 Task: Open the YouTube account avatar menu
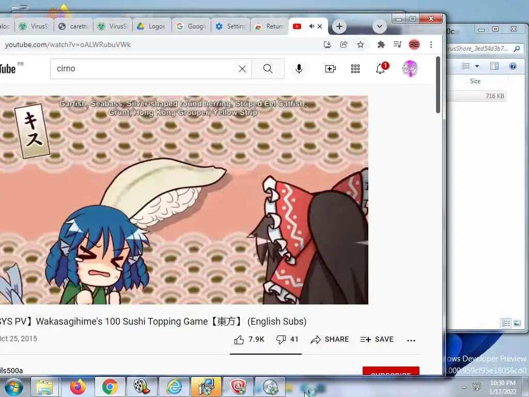tap(410, 69)
